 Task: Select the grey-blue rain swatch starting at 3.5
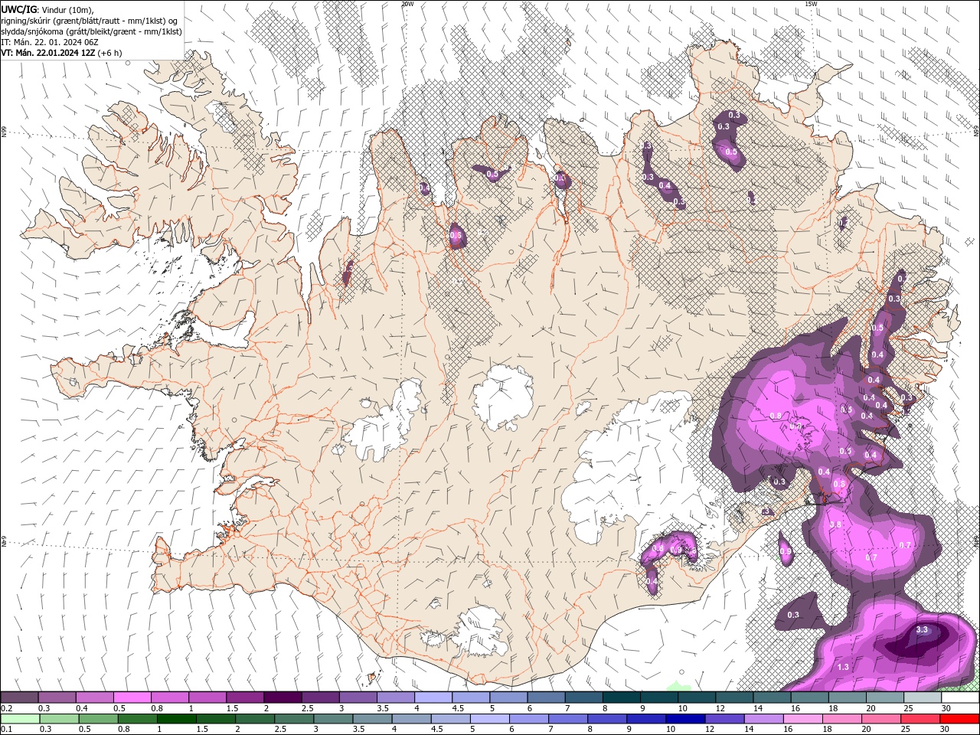tap(373, 718)
